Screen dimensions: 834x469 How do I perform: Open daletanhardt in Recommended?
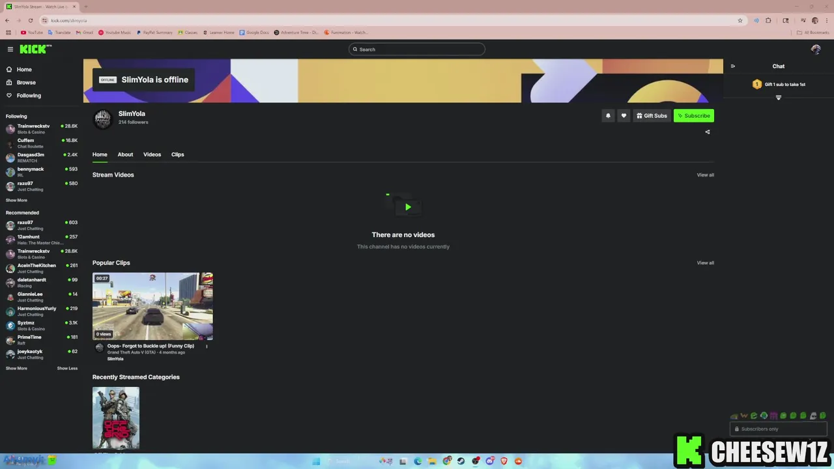click(x=41, y=282)
